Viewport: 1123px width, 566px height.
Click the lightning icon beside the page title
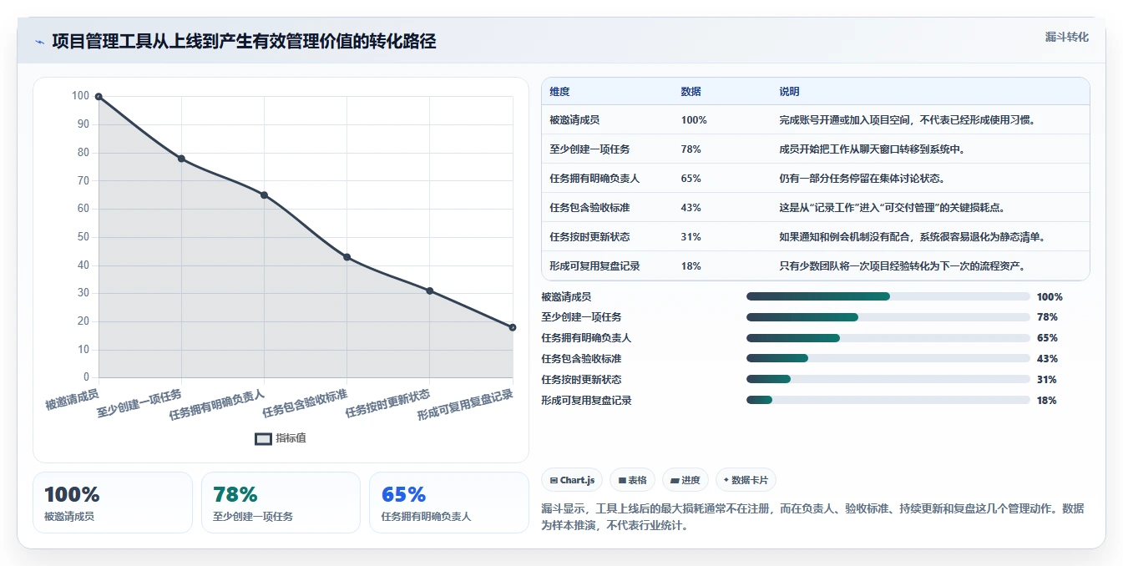(39, 42)
